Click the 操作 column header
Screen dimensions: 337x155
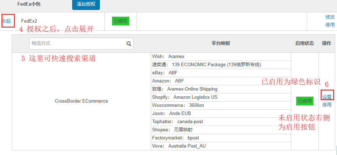click(326, 44)
